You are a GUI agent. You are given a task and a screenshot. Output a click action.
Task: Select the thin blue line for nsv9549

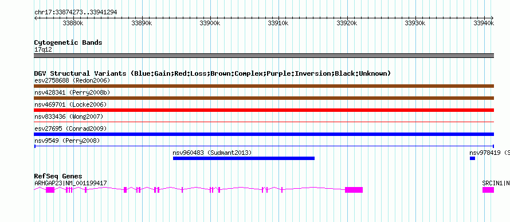[x=264, y=146]
